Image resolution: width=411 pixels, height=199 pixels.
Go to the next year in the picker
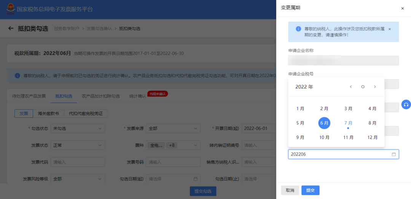(375, 87)
